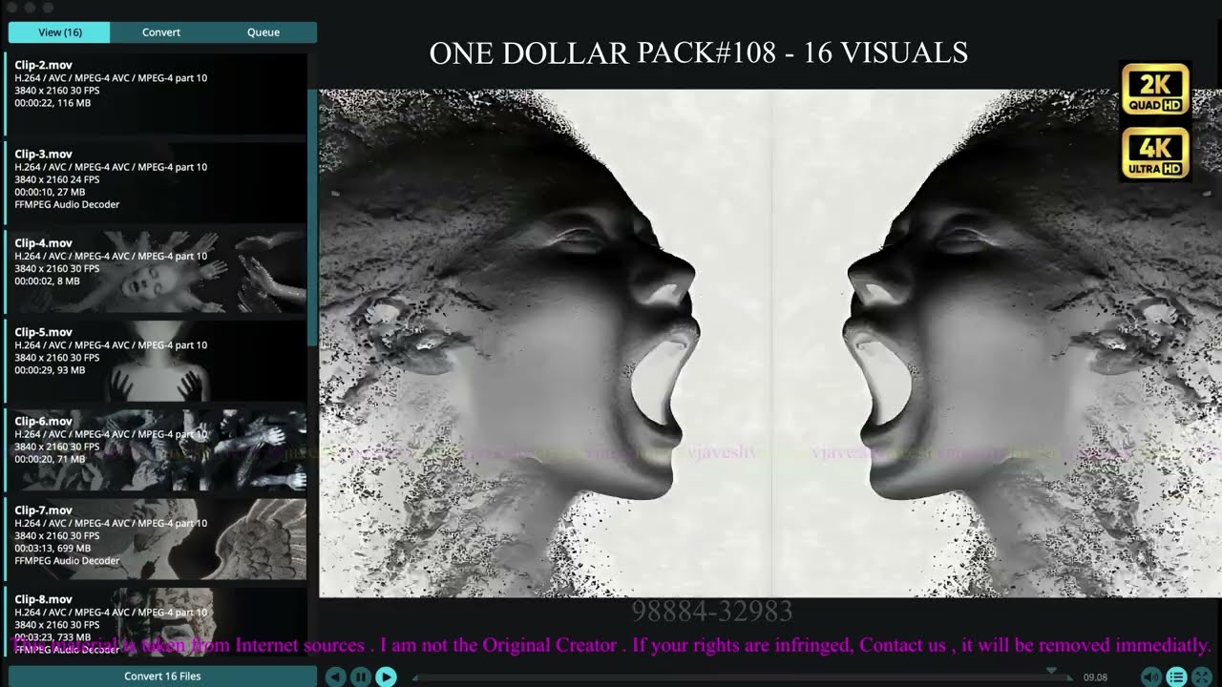Click the video preview area
This screenshot has height=687, width=1222.
tap(769, 343)
